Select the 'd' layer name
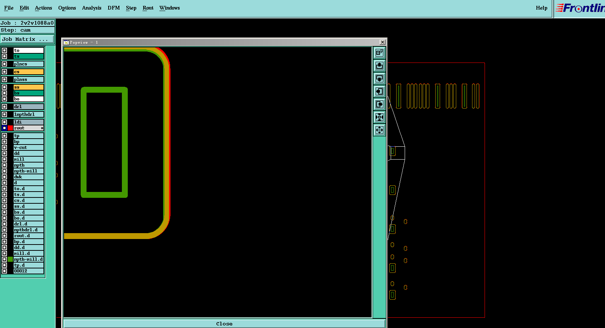 pyautogui.click(x=29, y=183)
